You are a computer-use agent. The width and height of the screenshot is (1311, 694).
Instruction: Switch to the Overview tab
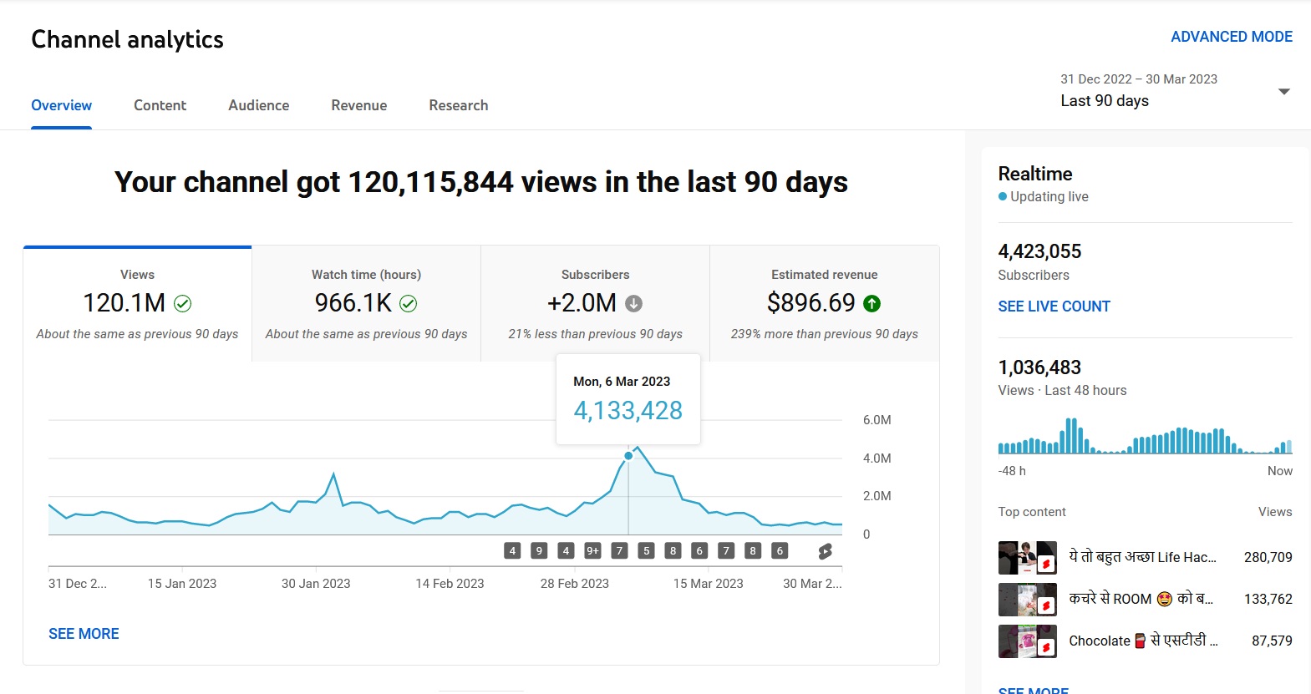click(61, 105)
